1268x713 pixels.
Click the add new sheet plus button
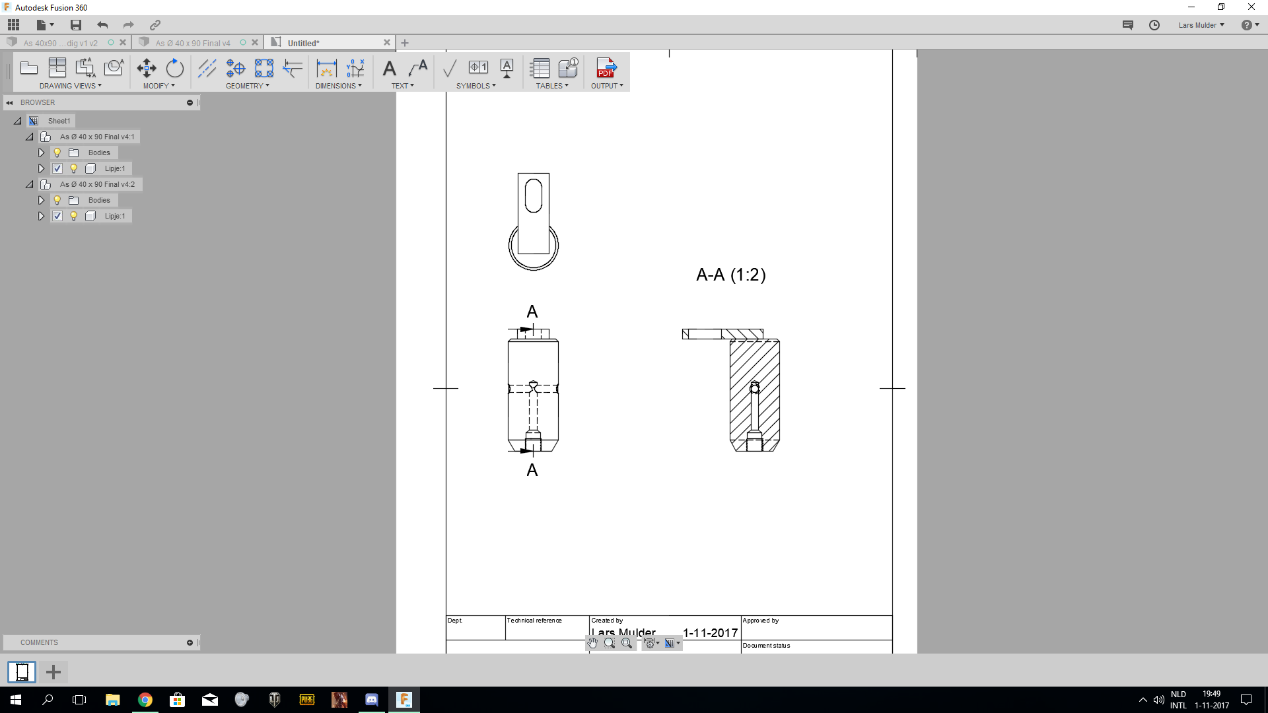(x=53, y=672)
